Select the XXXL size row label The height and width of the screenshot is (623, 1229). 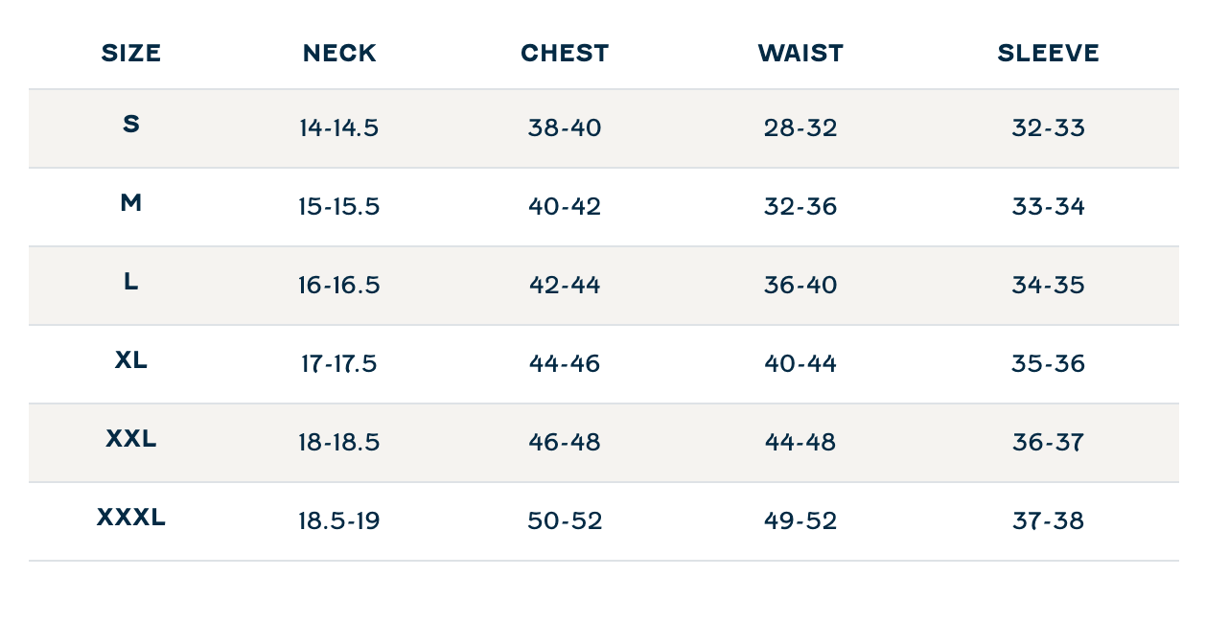(131, 517)
